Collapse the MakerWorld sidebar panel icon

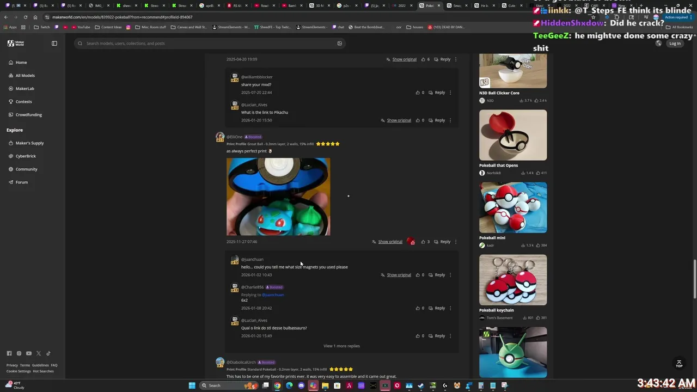tap(54, 43)
